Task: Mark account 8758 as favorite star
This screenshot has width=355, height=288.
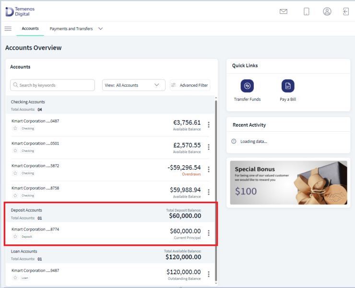Action: [15, 195]
